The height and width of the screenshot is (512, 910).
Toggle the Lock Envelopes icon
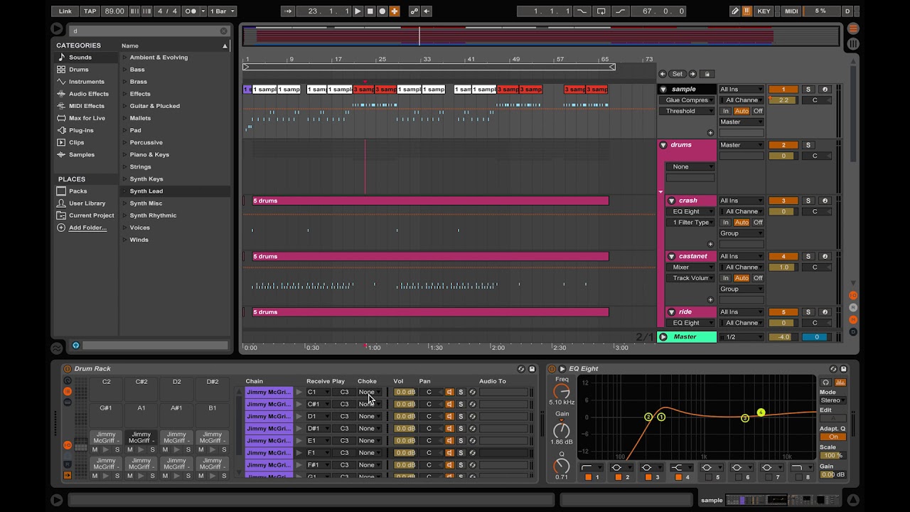tap(707, 74)
